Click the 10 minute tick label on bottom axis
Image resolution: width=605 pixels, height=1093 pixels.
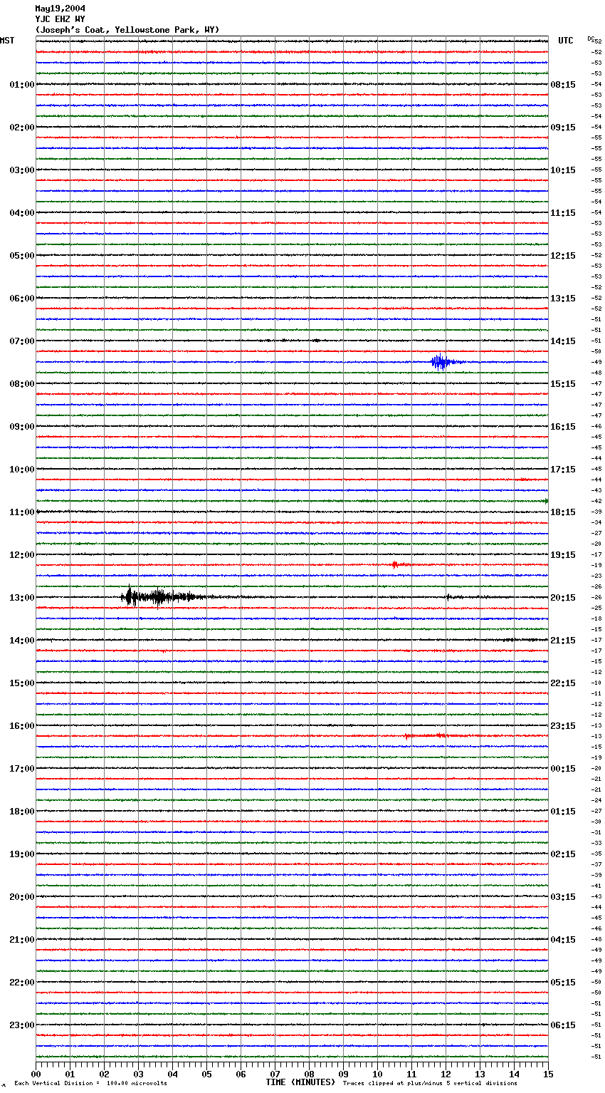tap(377, 1074)
